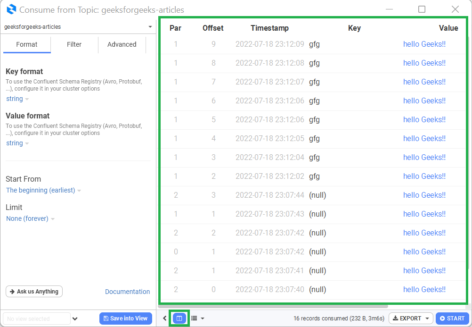Select the timestamp 2022-07-18 23:12:08 cell
Screen dimensions: 472x327
coord(270,63)
